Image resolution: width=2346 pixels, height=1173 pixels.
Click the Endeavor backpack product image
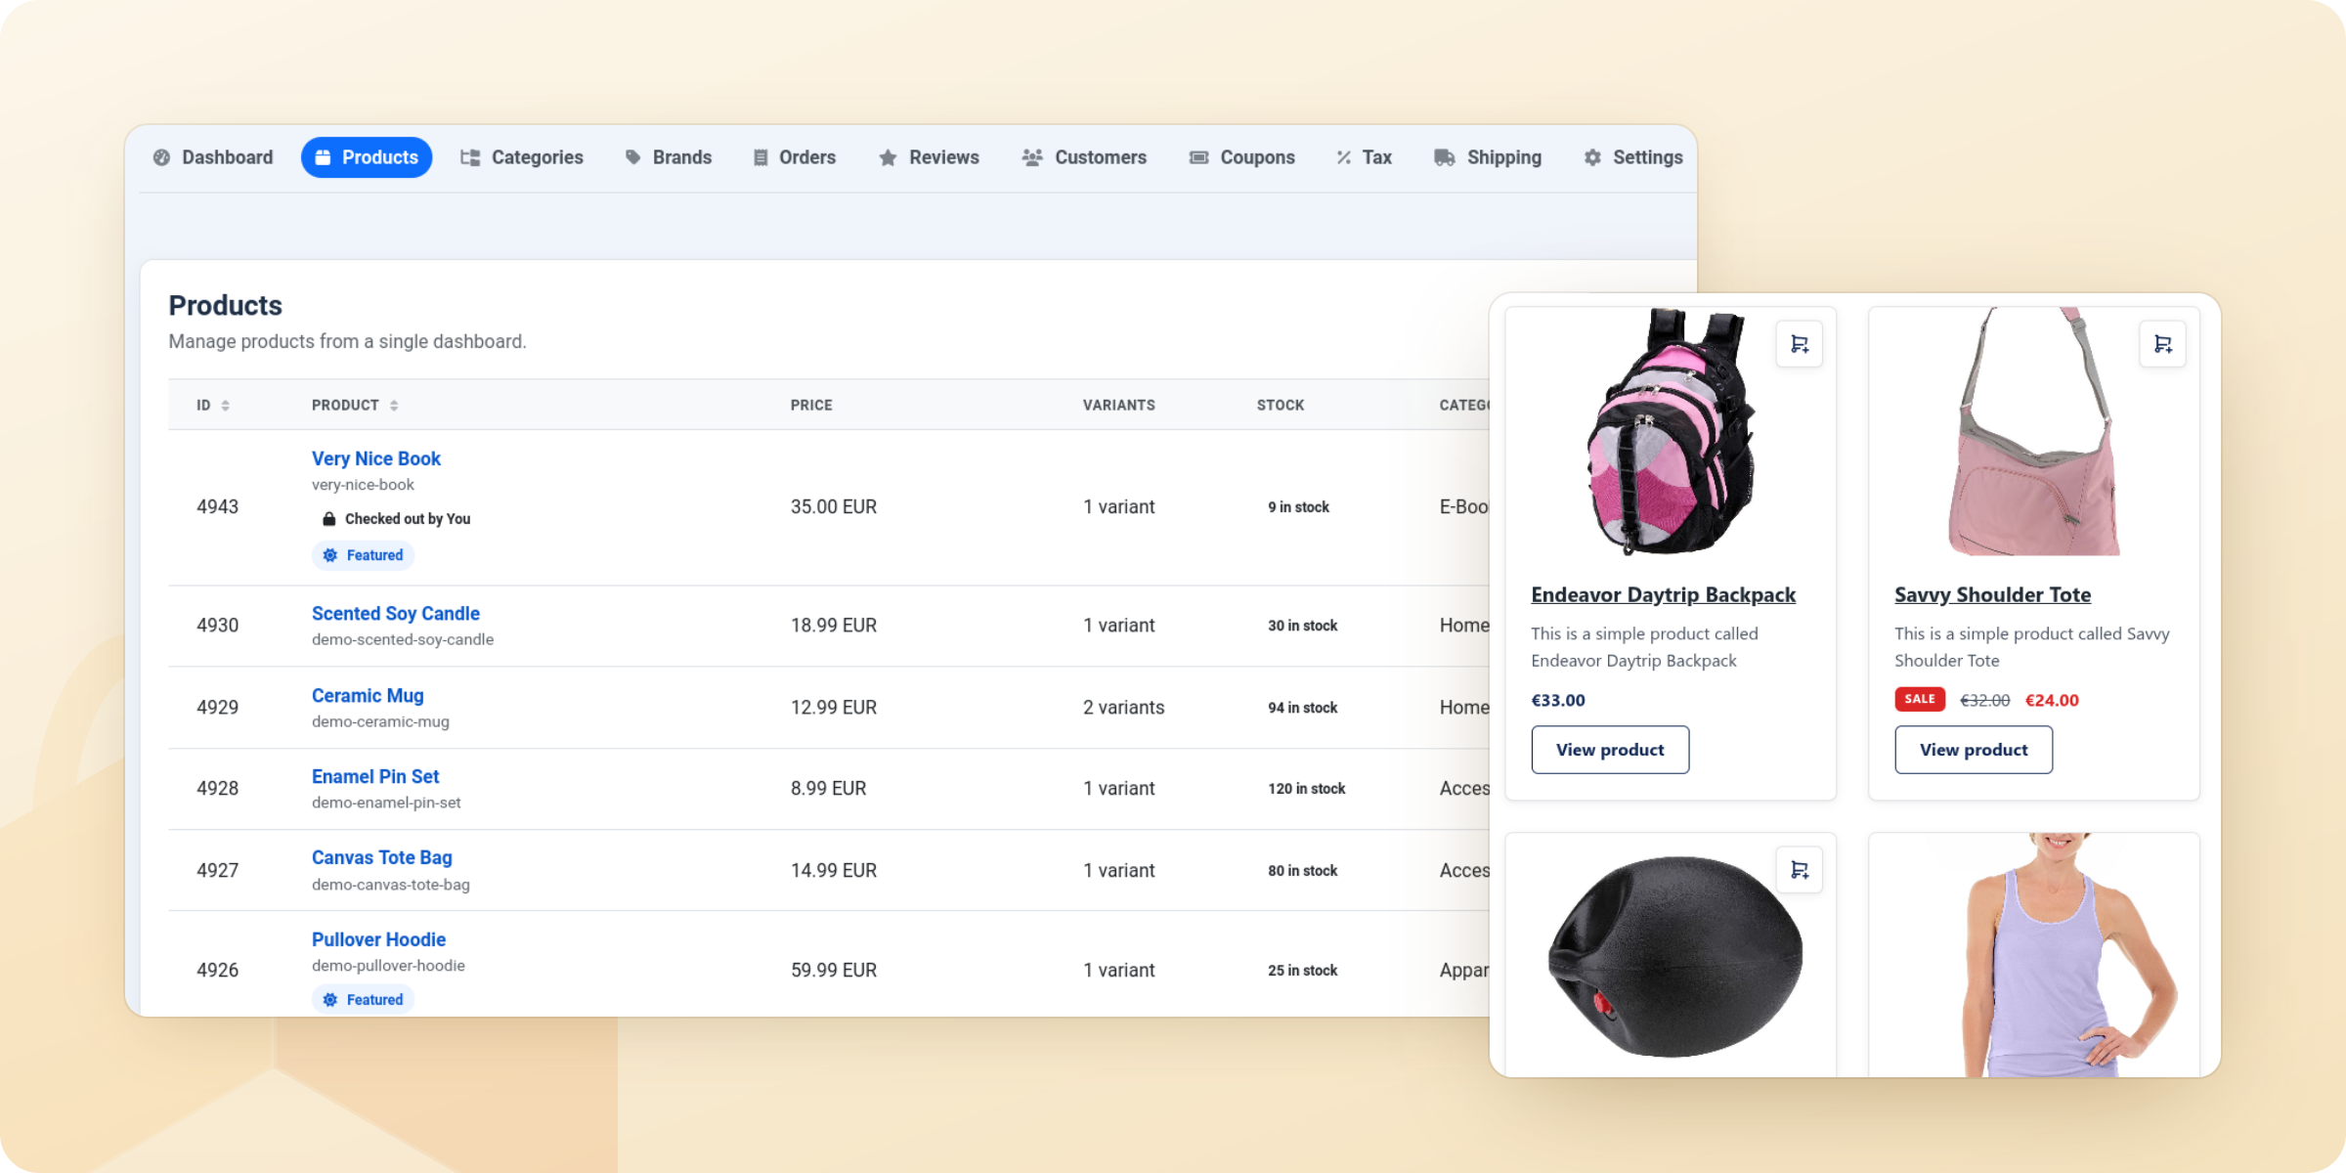1670,432
